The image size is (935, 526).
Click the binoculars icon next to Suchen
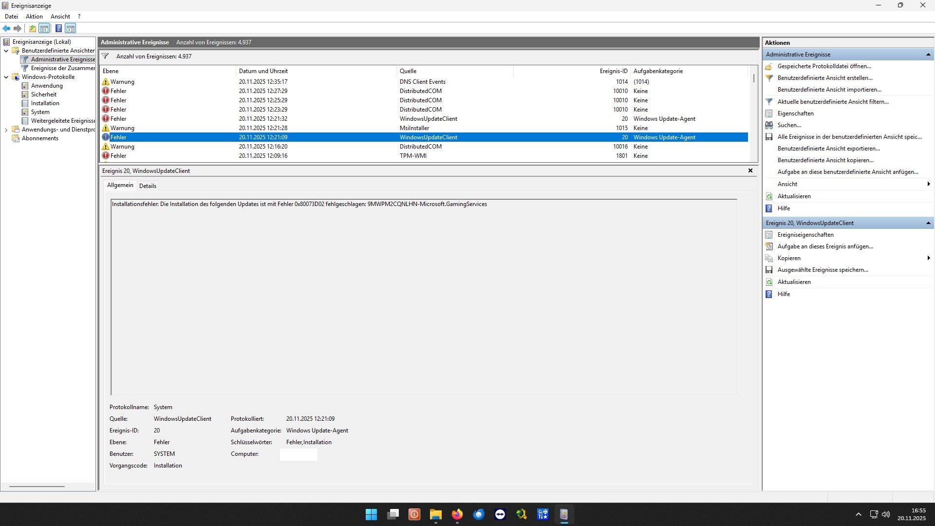[769, 125]
